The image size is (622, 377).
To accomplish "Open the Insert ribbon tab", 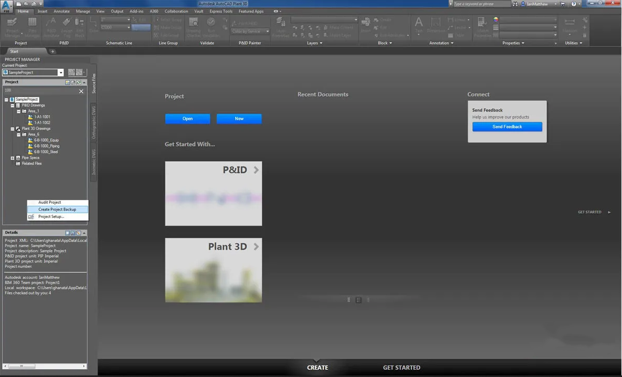I will [x=42, y=11].
